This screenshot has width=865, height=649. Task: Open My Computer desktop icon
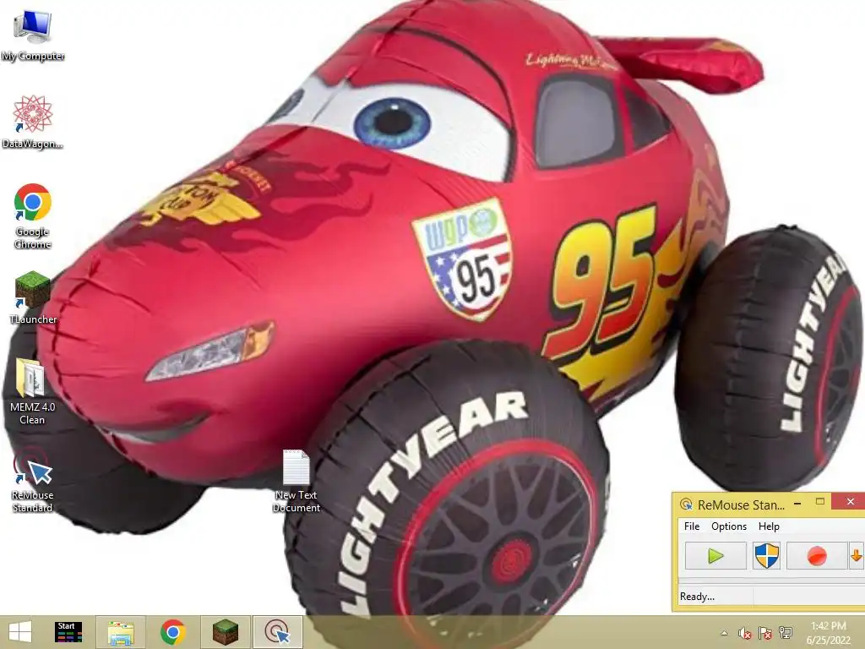(33, 34)
